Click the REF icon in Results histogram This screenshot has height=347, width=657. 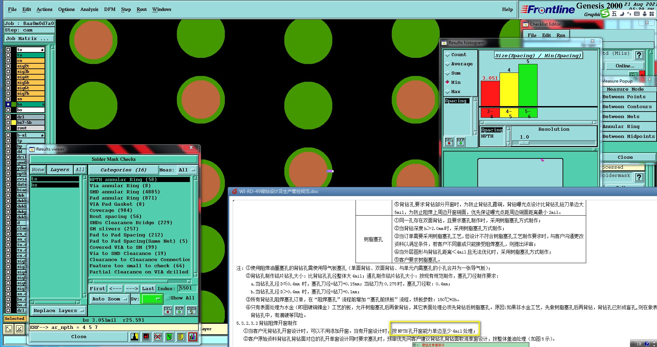pyautogui.click(x=461, y=141)
